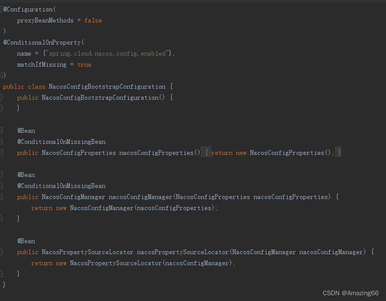Click 'NacosPropertySourceLocator' return type of last method
386x301 pixels.
pos(87,252)
